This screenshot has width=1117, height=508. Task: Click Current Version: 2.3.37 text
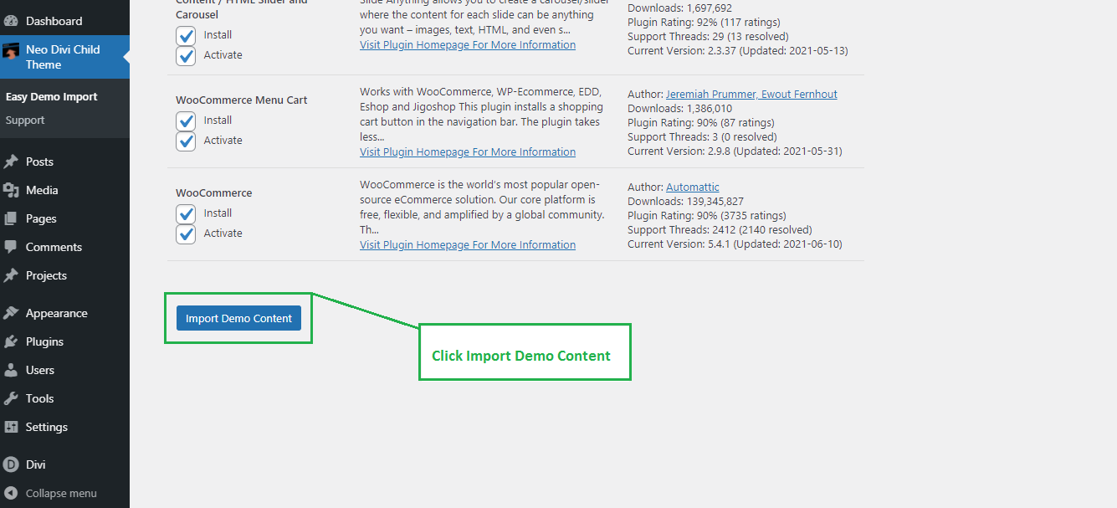point(738,51)
